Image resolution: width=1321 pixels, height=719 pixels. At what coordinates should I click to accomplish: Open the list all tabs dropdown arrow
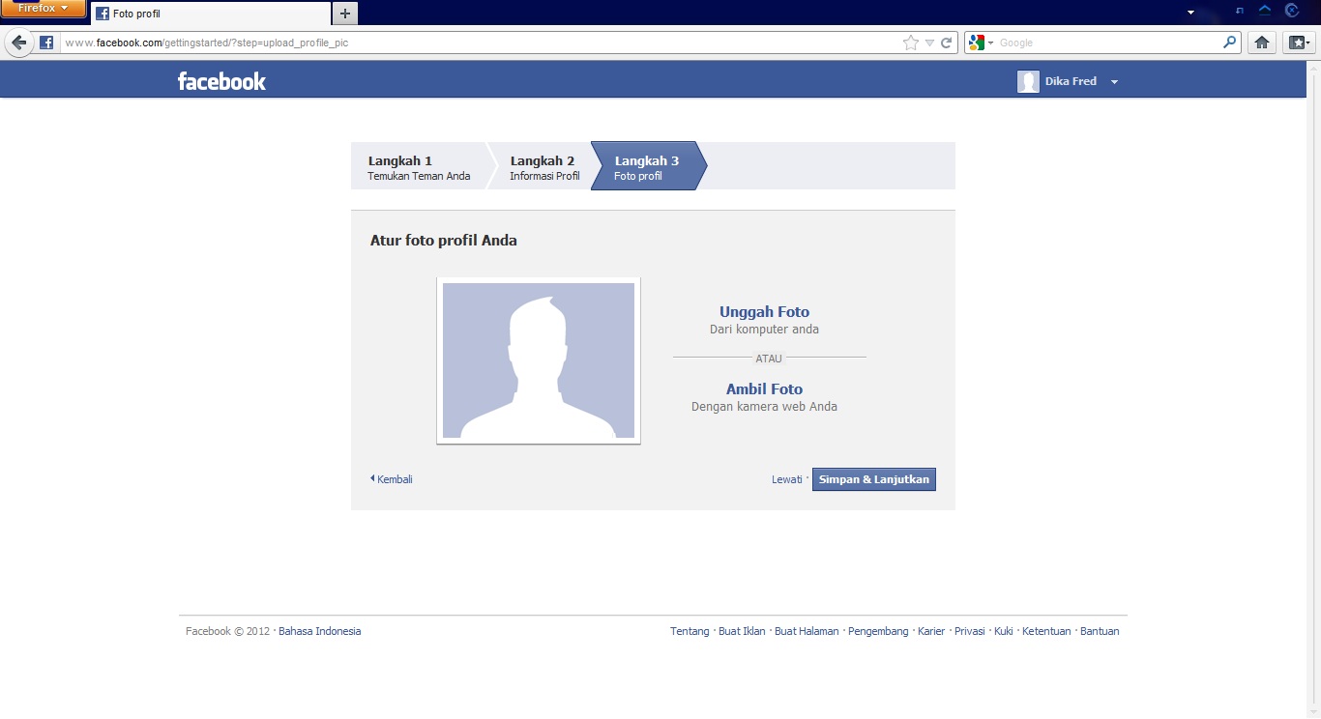click(1190, 12)
